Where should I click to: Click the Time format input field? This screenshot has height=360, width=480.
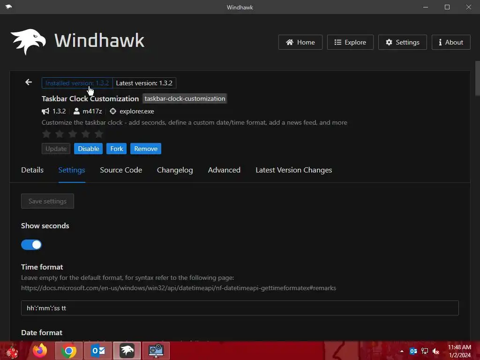pyautogui.click(x=240, y=308)
